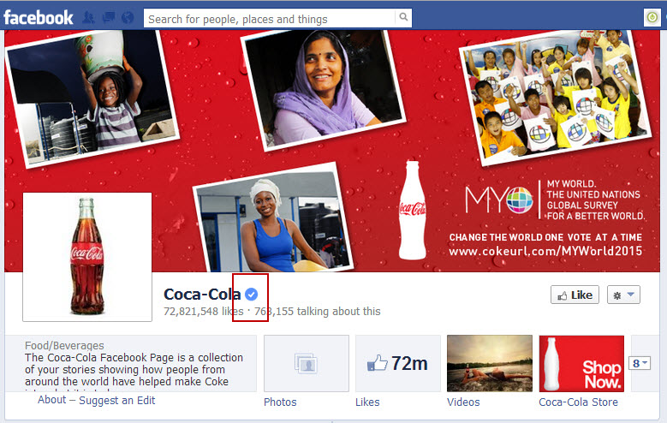Click the Likes label link
The width and height of the screenshot is (667, 423).
(367, 402)
